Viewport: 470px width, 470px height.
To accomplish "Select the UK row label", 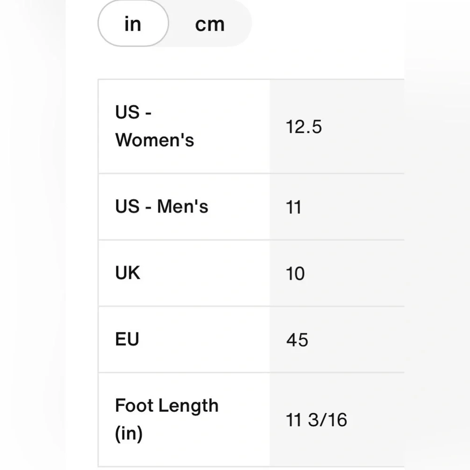I will click(127, 273).
